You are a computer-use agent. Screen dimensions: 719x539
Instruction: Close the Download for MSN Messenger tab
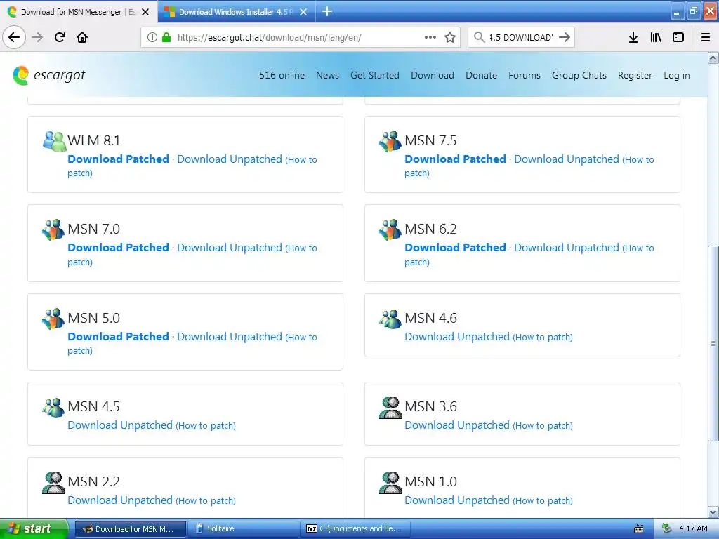coord(145,12)
